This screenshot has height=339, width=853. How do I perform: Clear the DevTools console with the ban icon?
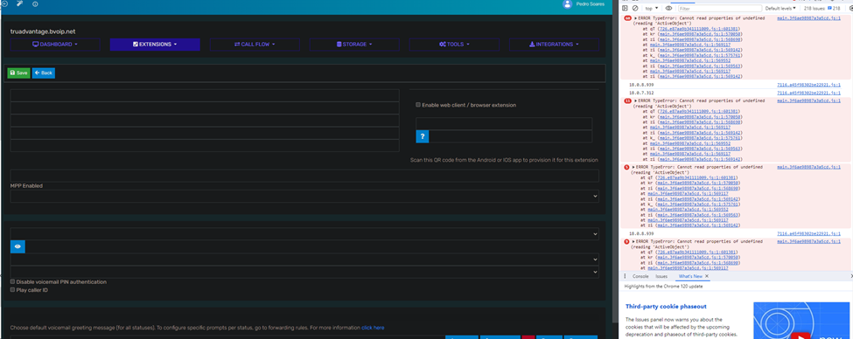(x=635, y=8)
